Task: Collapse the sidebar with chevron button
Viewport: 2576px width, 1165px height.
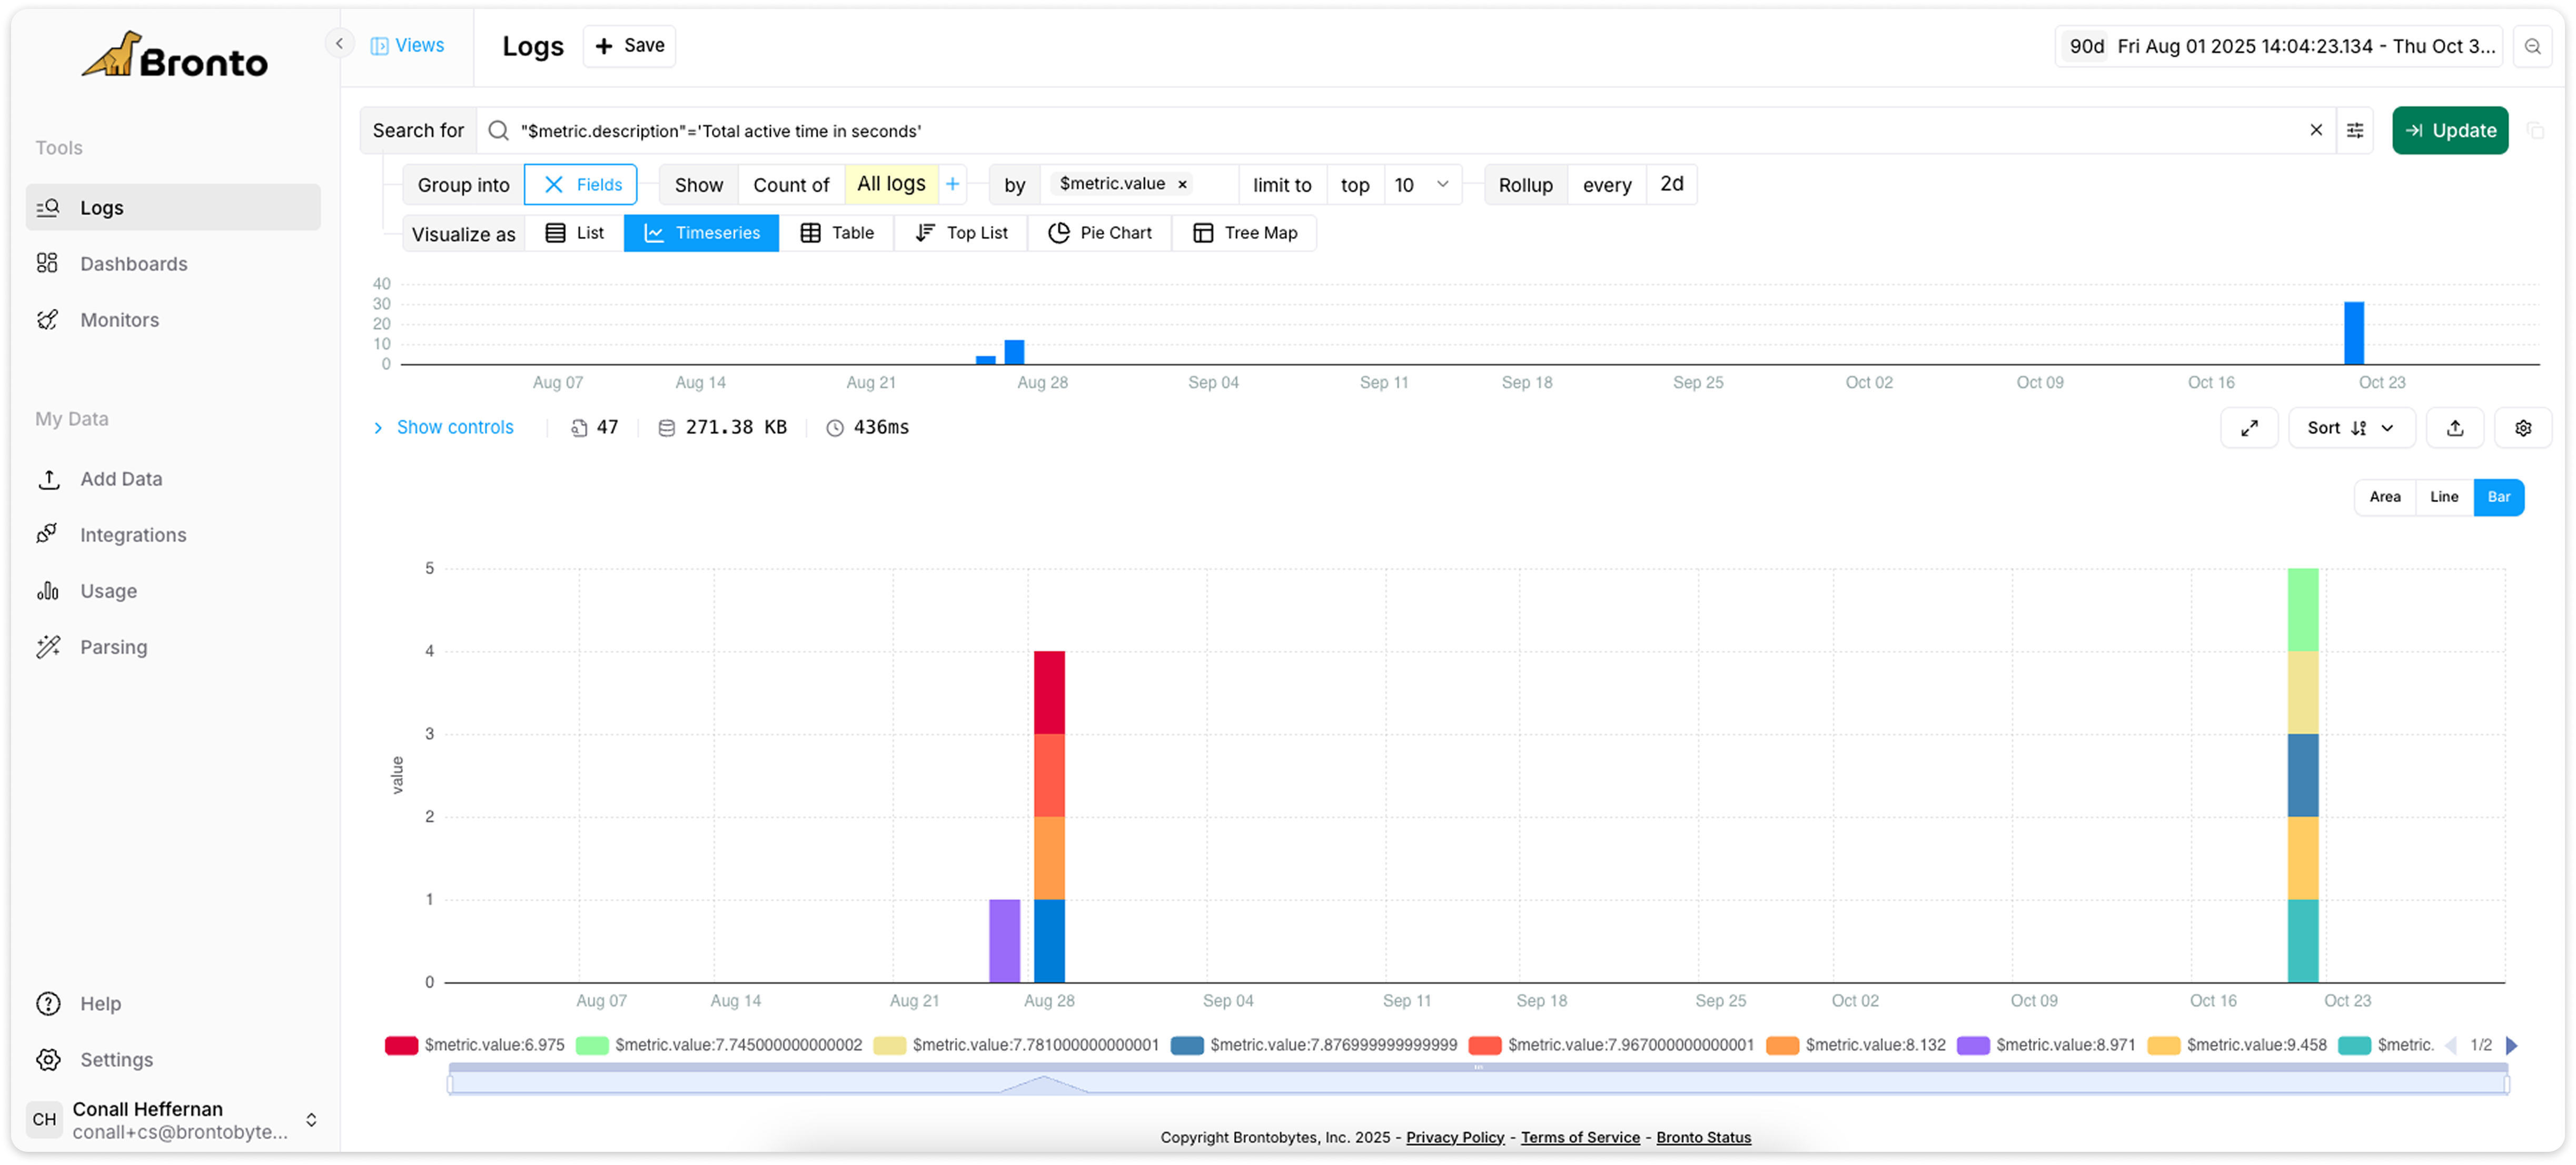Action: (x=340, y=44)
